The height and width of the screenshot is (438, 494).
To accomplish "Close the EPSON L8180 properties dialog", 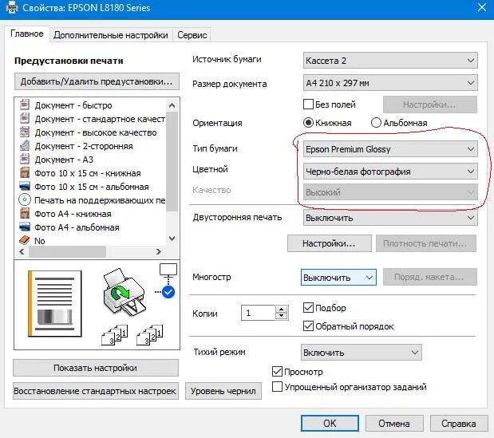I will point(482,7).
